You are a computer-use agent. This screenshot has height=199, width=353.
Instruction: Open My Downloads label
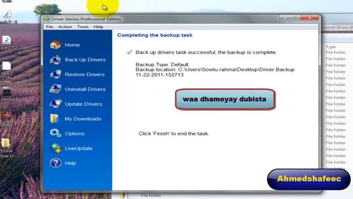point(83,119)
